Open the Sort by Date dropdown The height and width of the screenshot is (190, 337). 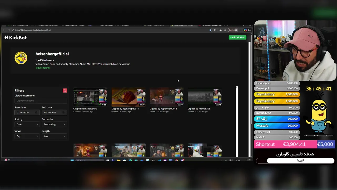pyautogui.click(x=27, y=124)
